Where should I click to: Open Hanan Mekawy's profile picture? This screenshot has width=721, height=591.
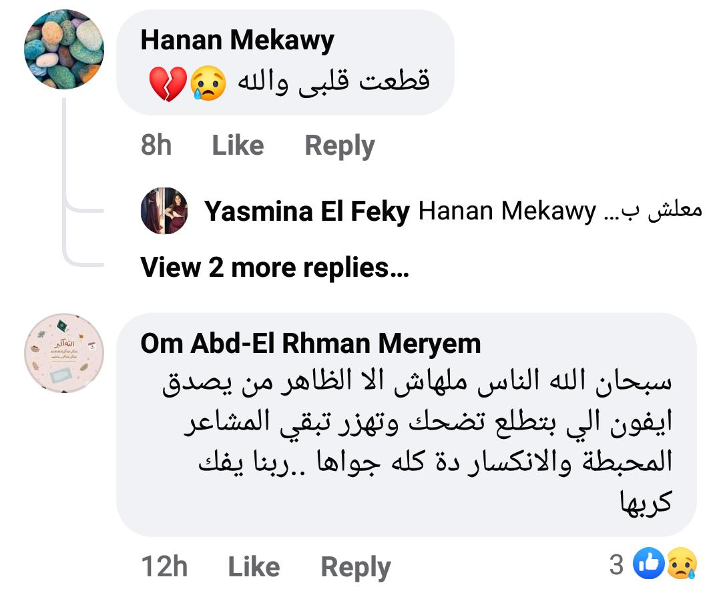[64, 49]
